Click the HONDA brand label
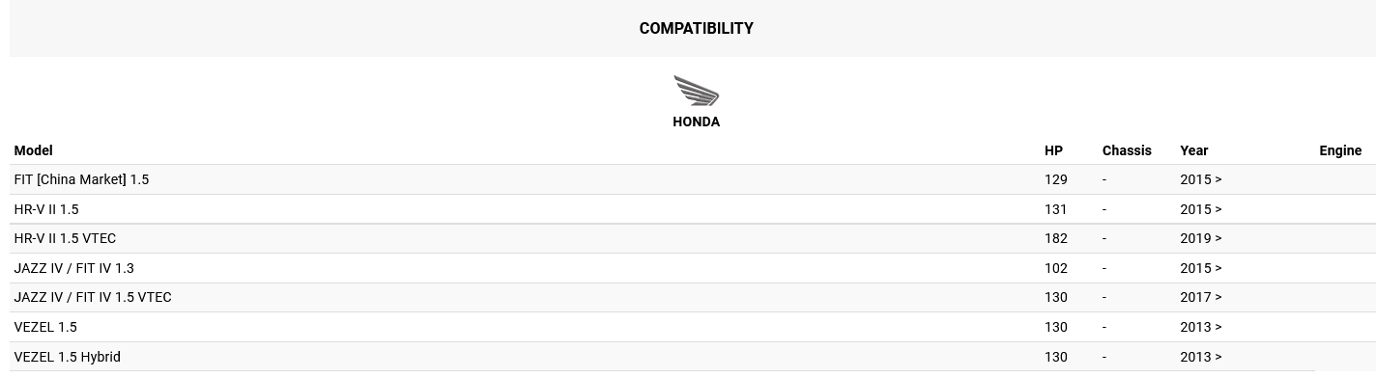This screenshot has height=378, width=1376. [x=696, y=121]
